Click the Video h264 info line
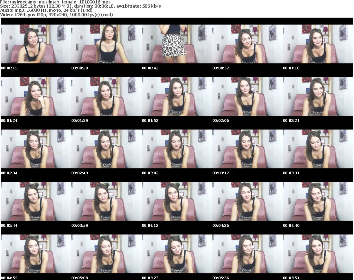Screen dimensions: 354x280 click(x=56, y=15)
